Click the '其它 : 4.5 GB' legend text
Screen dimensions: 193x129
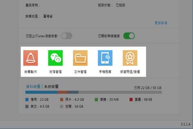click(x=40, y=106)
